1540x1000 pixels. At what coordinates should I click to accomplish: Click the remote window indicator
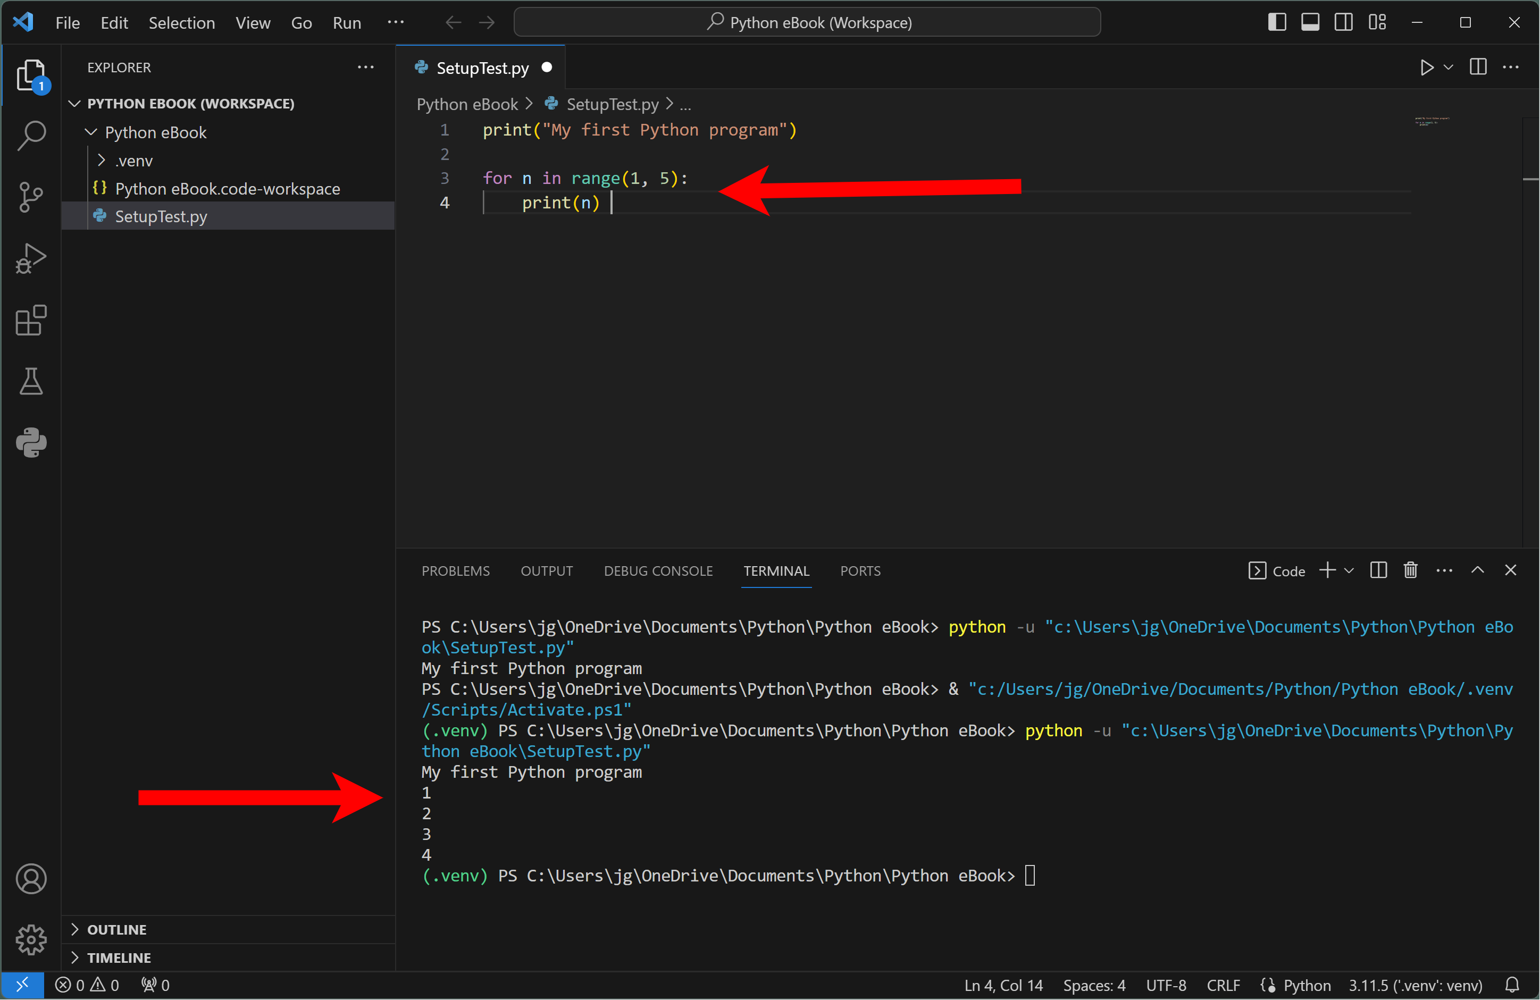[22, 986]
